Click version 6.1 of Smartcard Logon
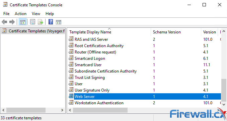This screenshot has height=121, width=227. click(206, 58)
